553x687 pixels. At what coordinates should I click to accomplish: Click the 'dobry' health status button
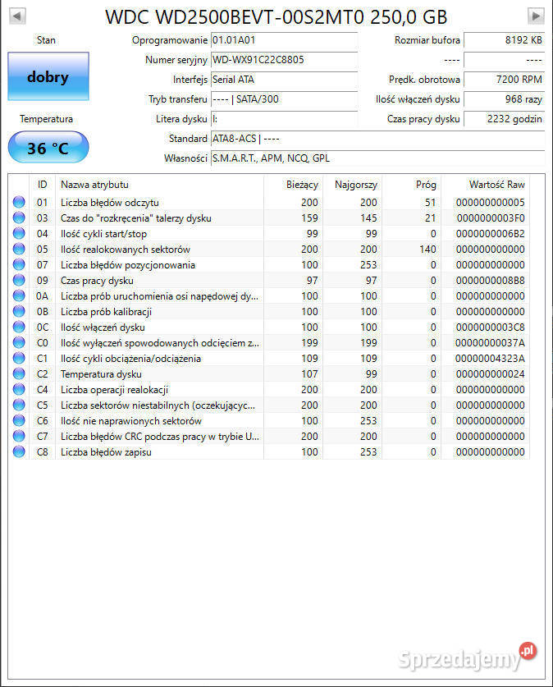pos(48,76)
